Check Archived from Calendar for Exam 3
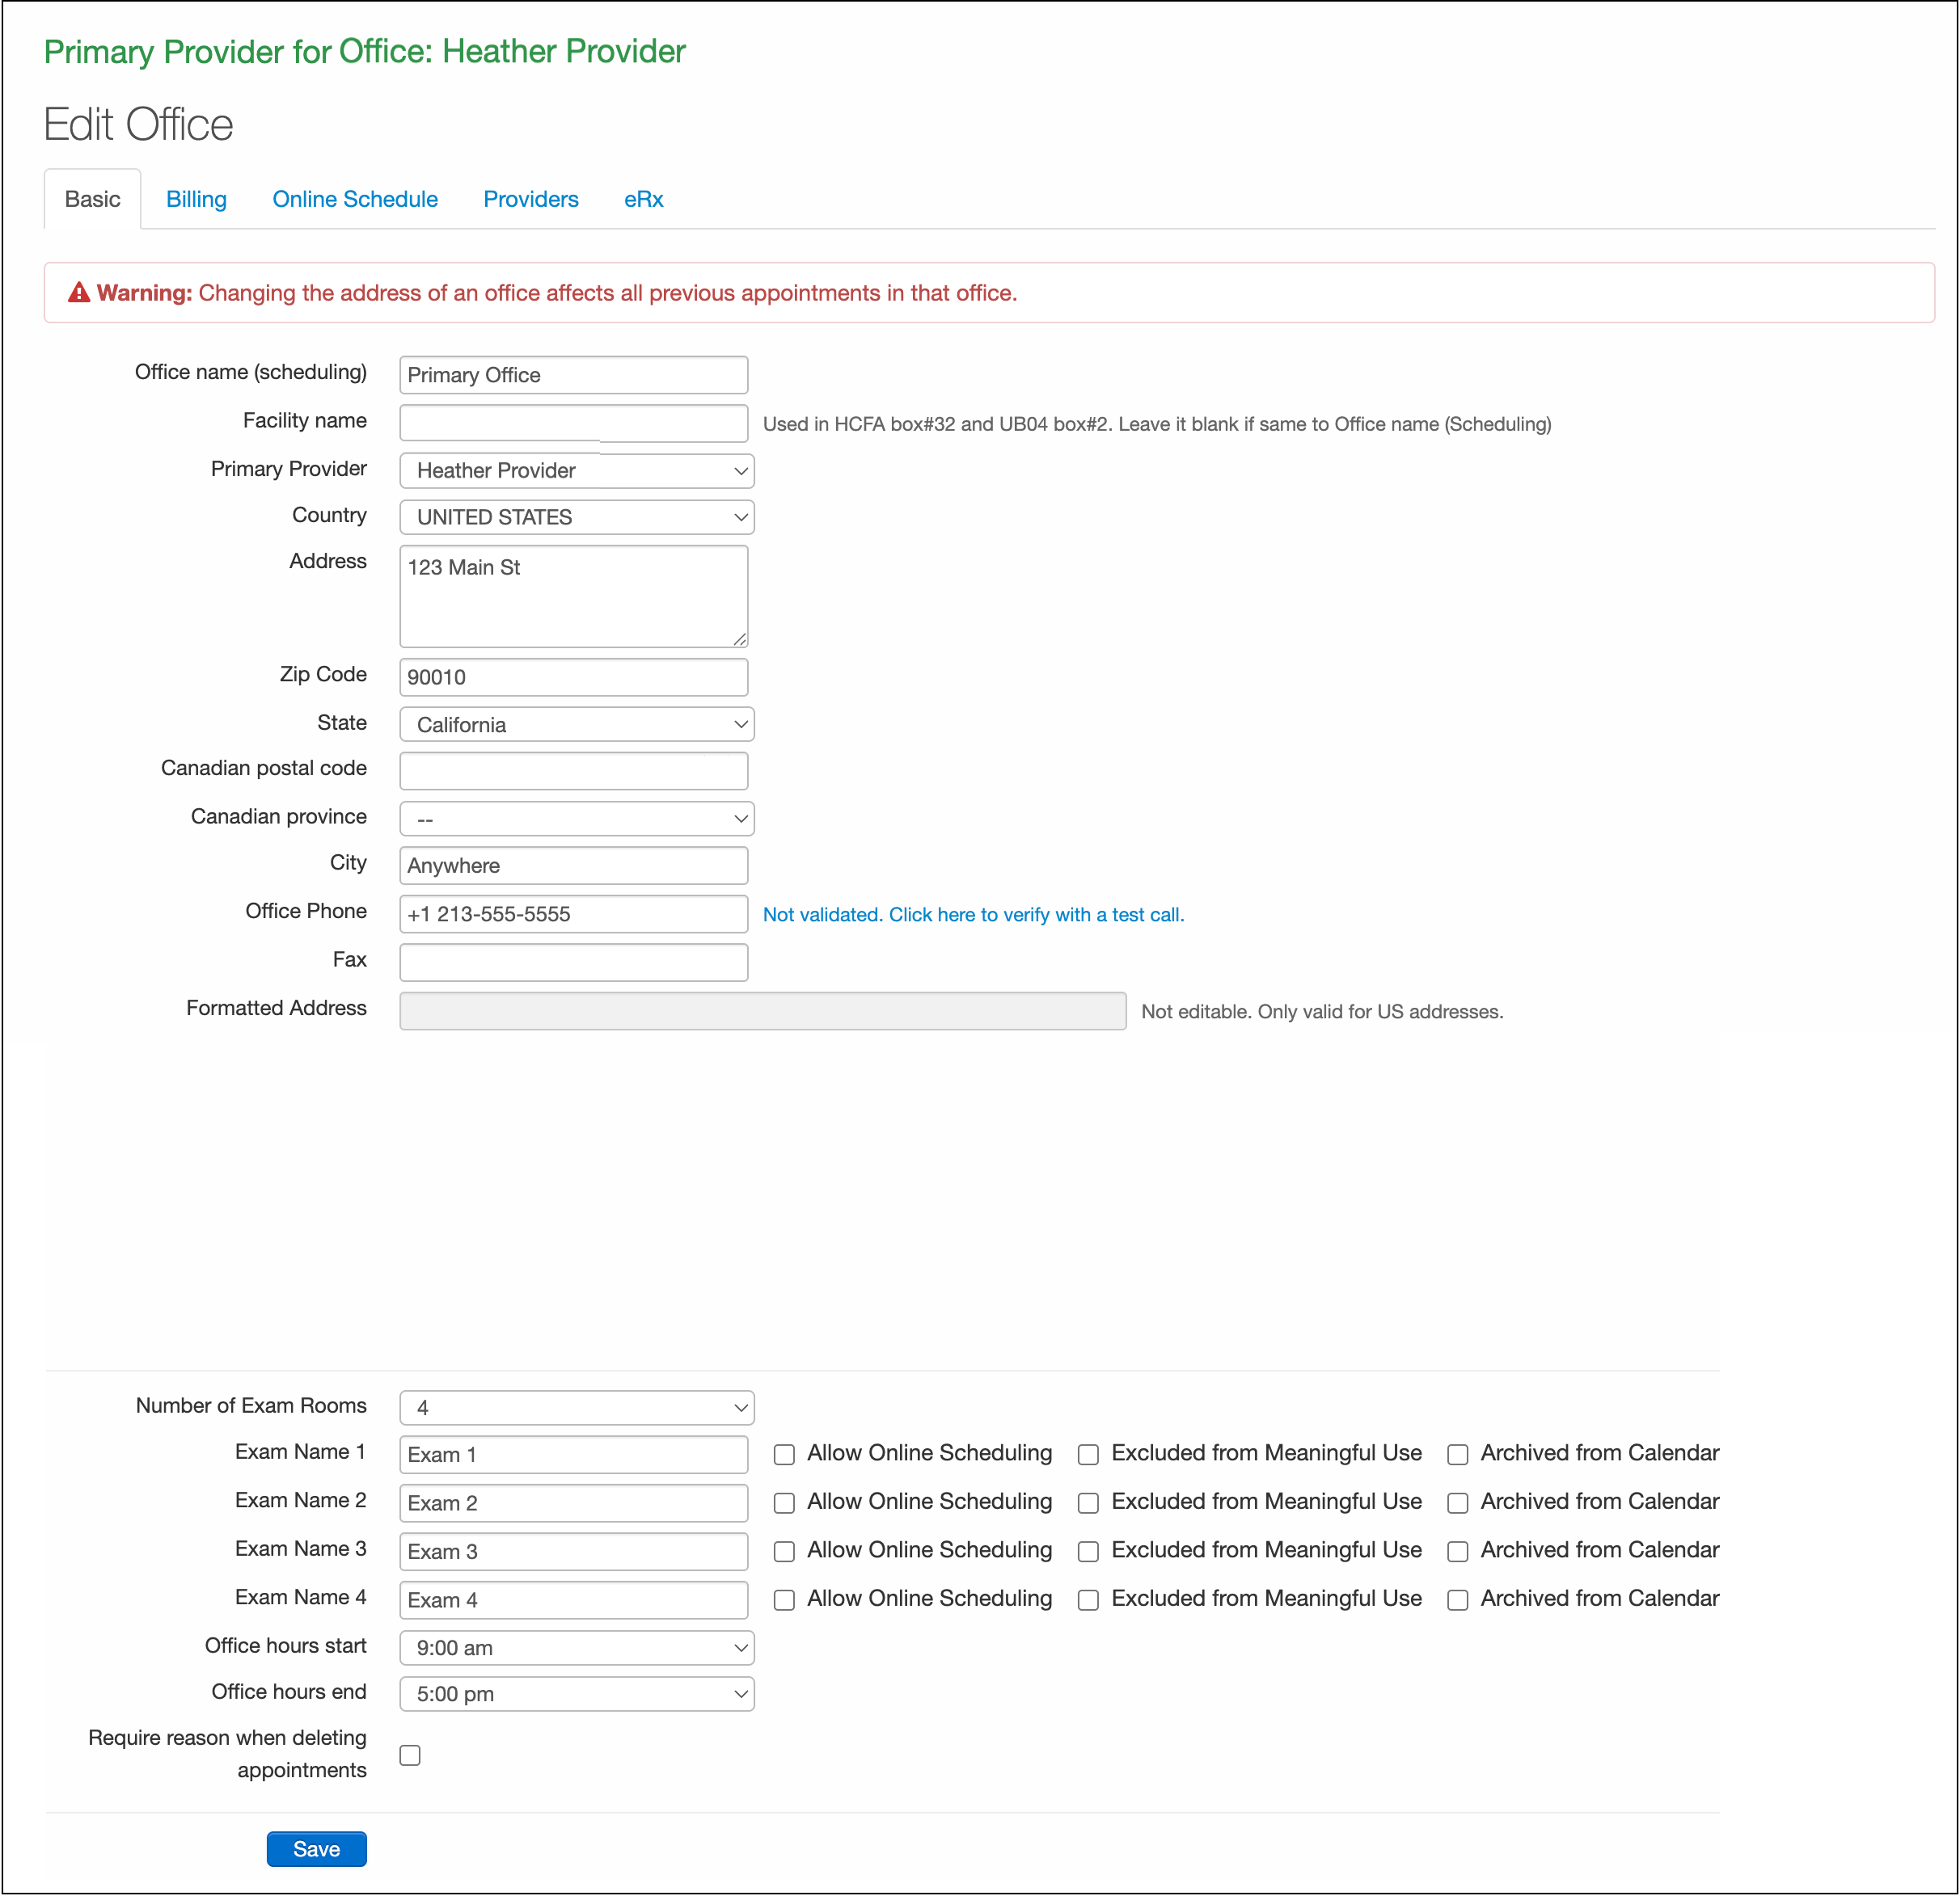 [x=1458, y=1551]
